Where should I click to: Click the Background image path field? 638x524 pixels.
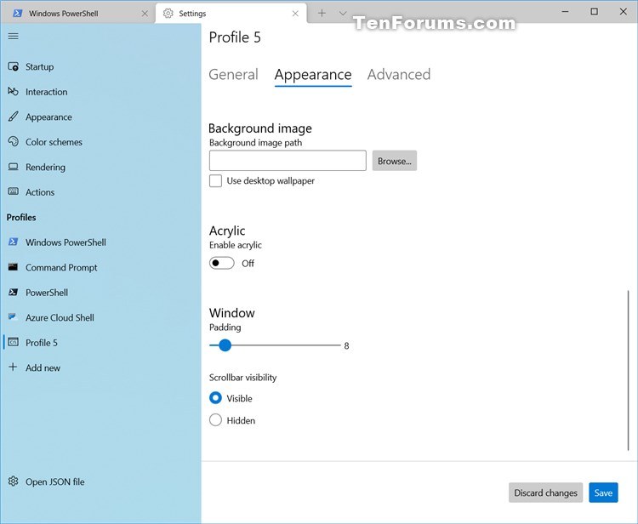[x=288, y=161]
